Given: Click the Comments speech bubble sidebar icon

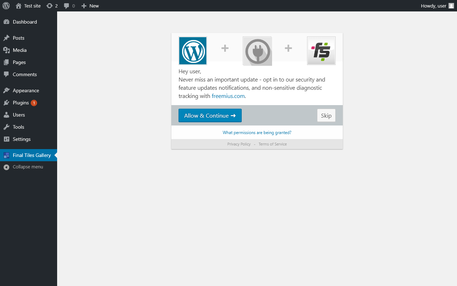Looking at the screenshot, I should (6, 74).
